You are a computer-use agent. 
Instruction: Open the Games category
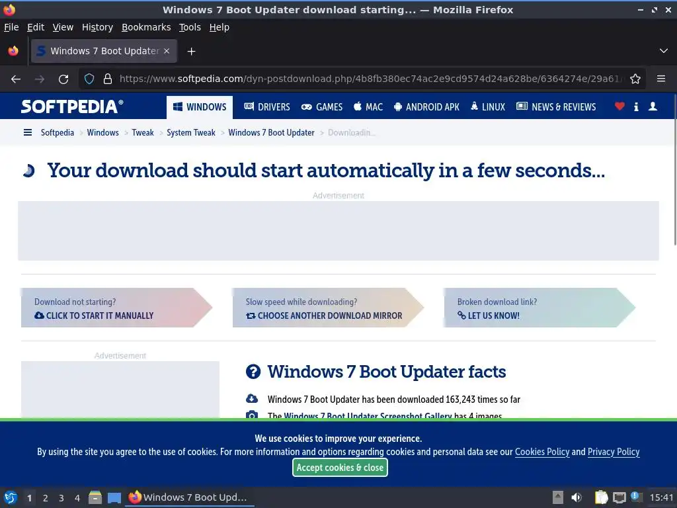(322, 107)
